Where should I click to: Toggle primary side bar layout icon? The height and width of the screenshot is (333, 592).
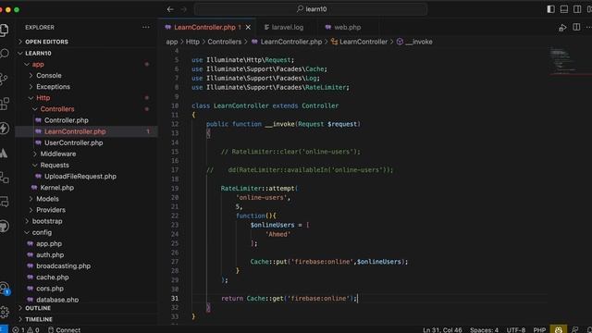pyautogui.click(x=551, y=9)
